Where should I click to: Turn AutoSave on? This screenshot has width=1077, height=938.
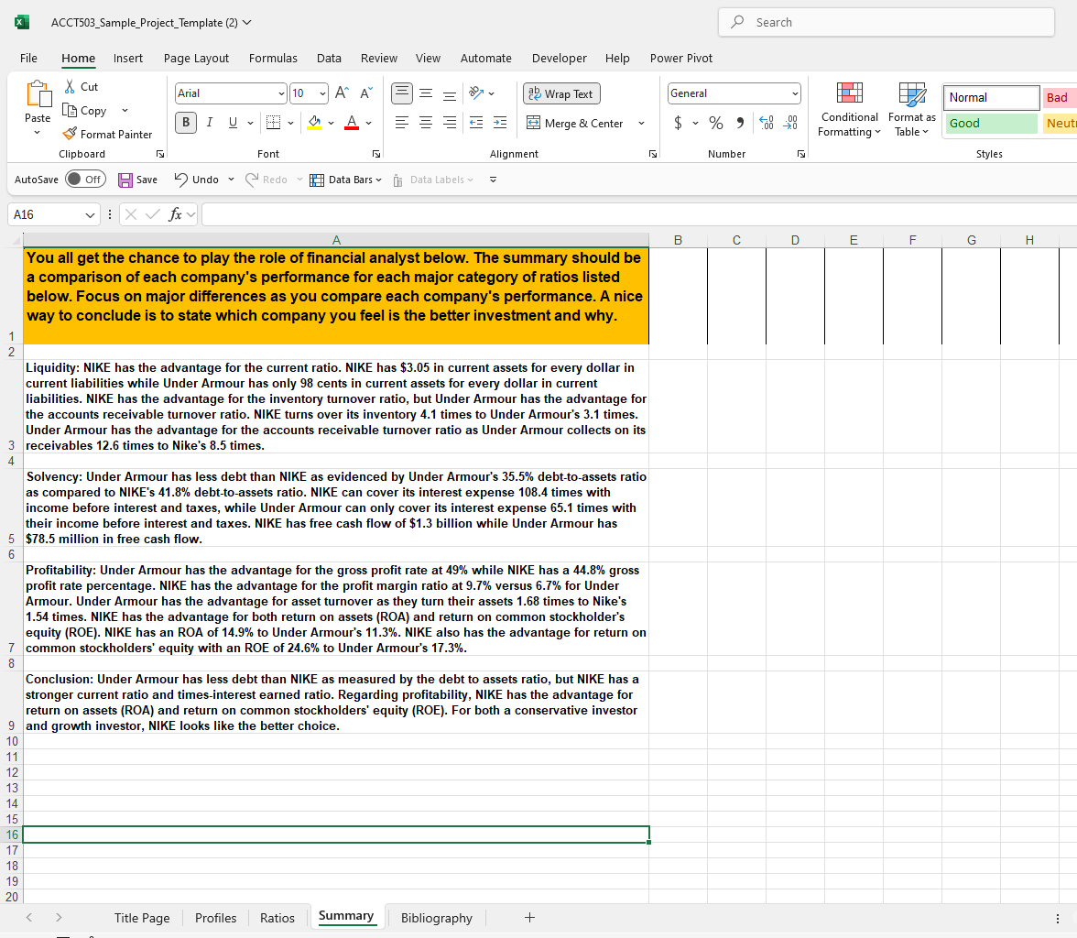pyautogui.click(x=85, y=180)
